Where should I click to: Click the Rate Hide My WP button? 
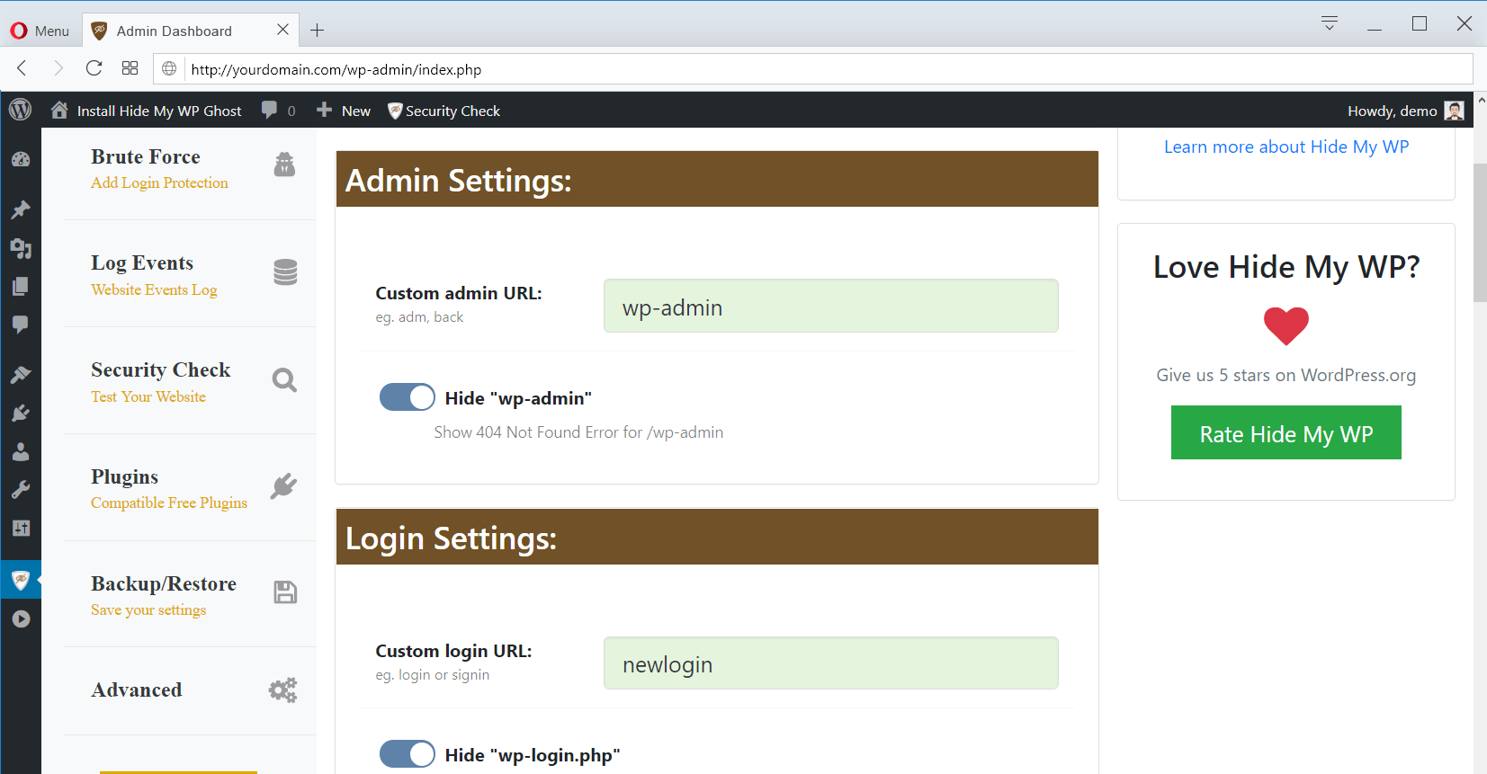pos(1285,433)
